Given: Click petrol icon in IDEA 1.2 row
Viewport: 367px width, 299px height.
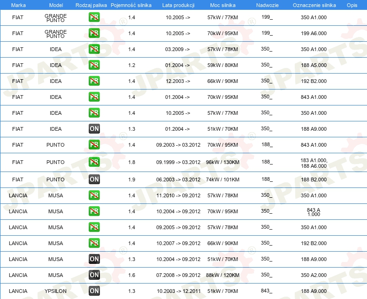Looking at the screenshot, I should coord(94,65).
